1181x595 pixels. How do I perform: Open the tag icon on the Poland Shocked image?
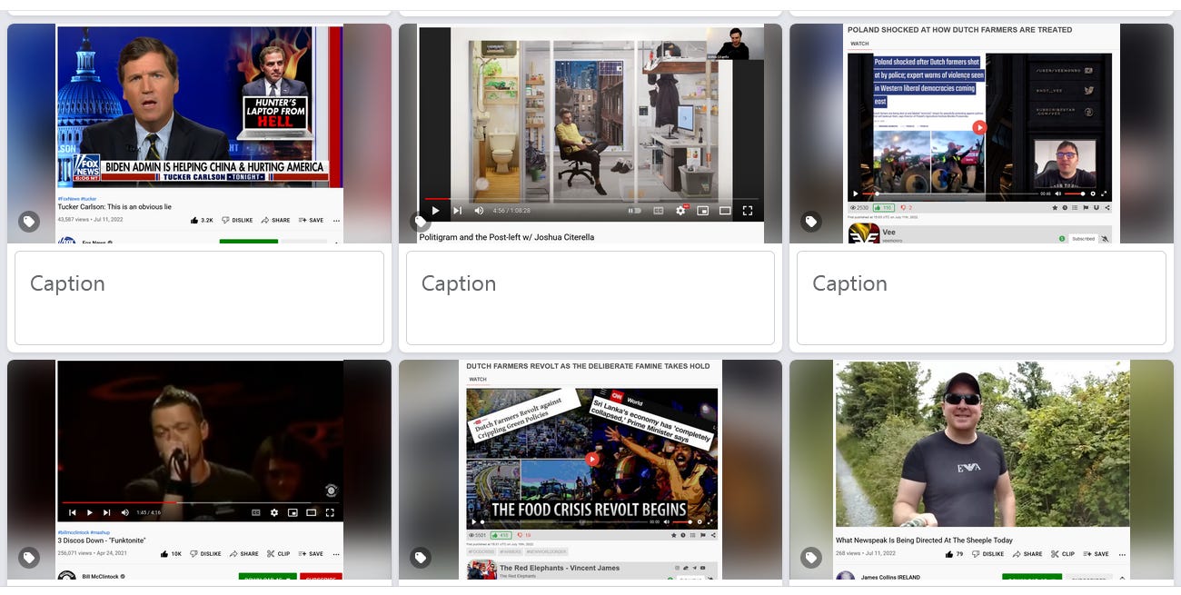811,222
